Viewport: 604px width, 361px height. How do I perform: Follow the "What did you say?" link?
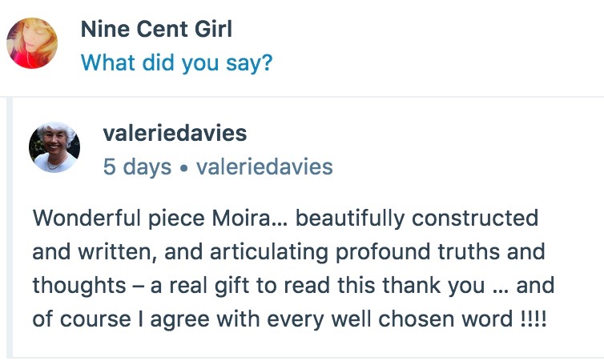pos(176,62)
